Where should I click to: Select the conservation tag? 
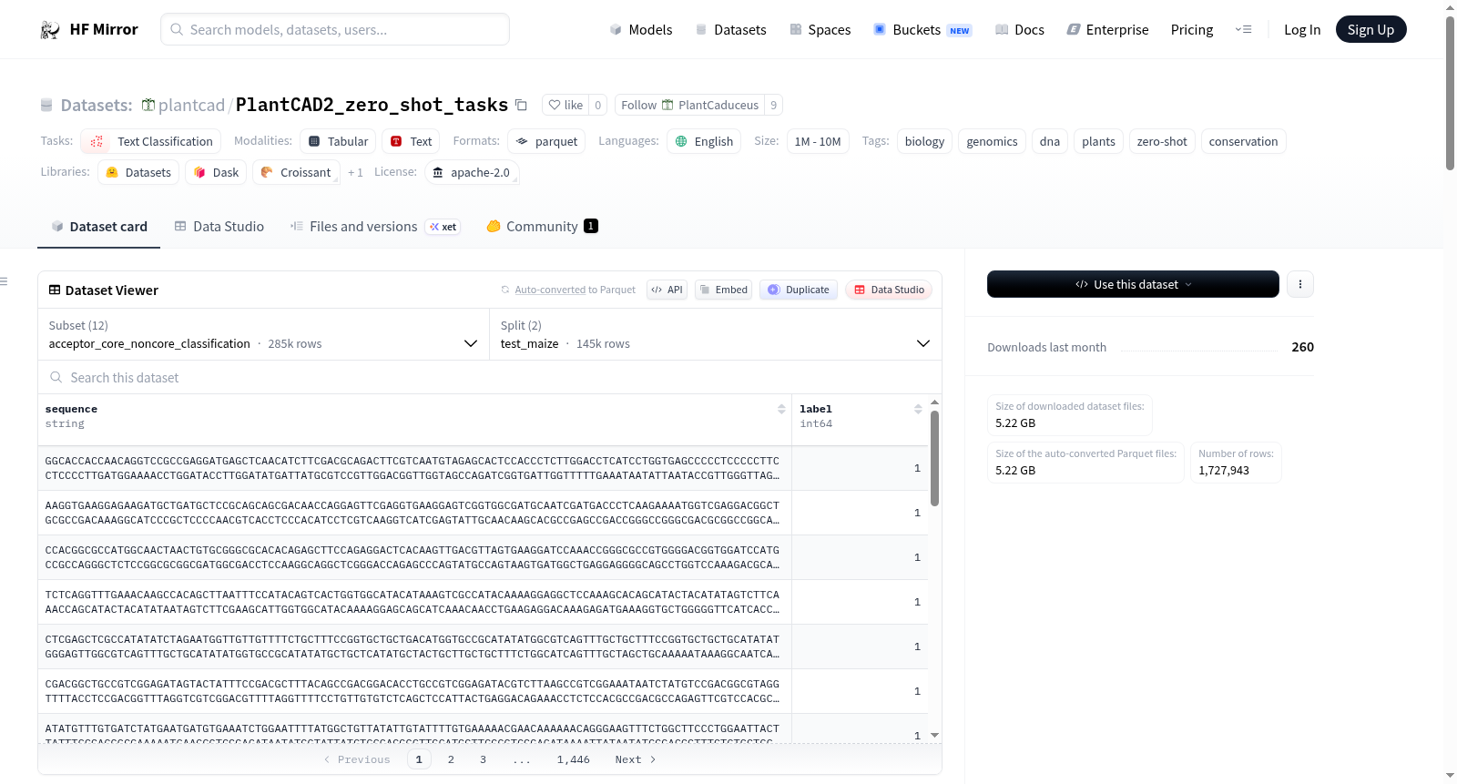(x=1243, y=141)
